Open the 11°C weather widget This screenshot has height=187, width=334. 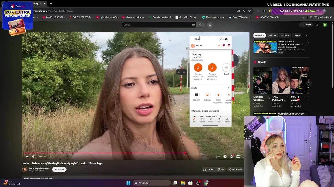pyautogui.click(x=12, y=183)
